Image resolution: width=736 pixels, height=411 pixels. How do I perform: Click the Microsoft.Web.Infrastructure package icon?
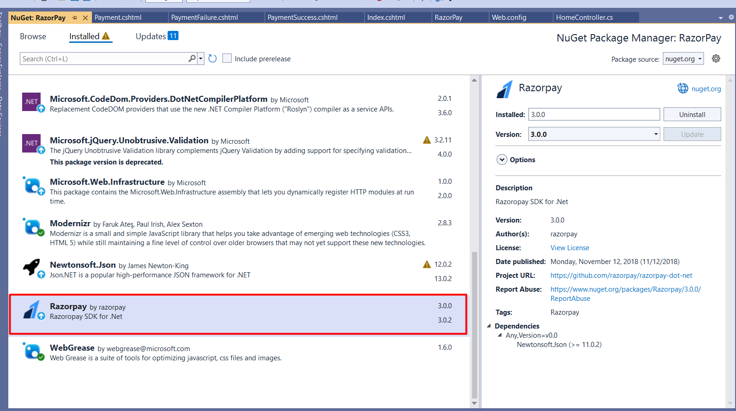point(33,185)
